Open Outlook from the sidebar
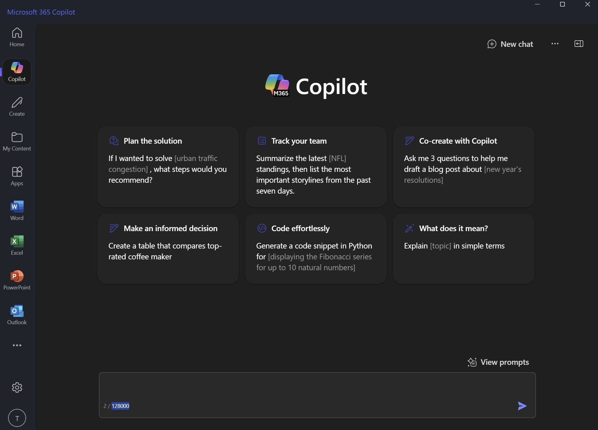Image resolution: width=598 pixels, height=430 pixels. click(x=16, y=314)
